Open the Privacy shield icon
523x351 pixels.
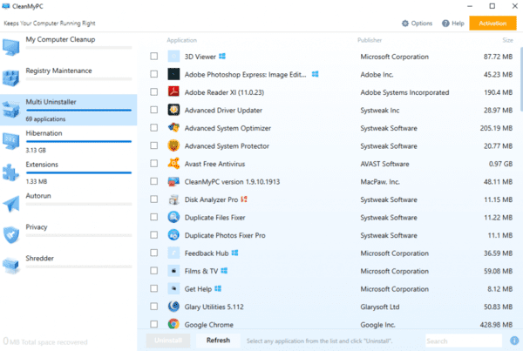11,234
